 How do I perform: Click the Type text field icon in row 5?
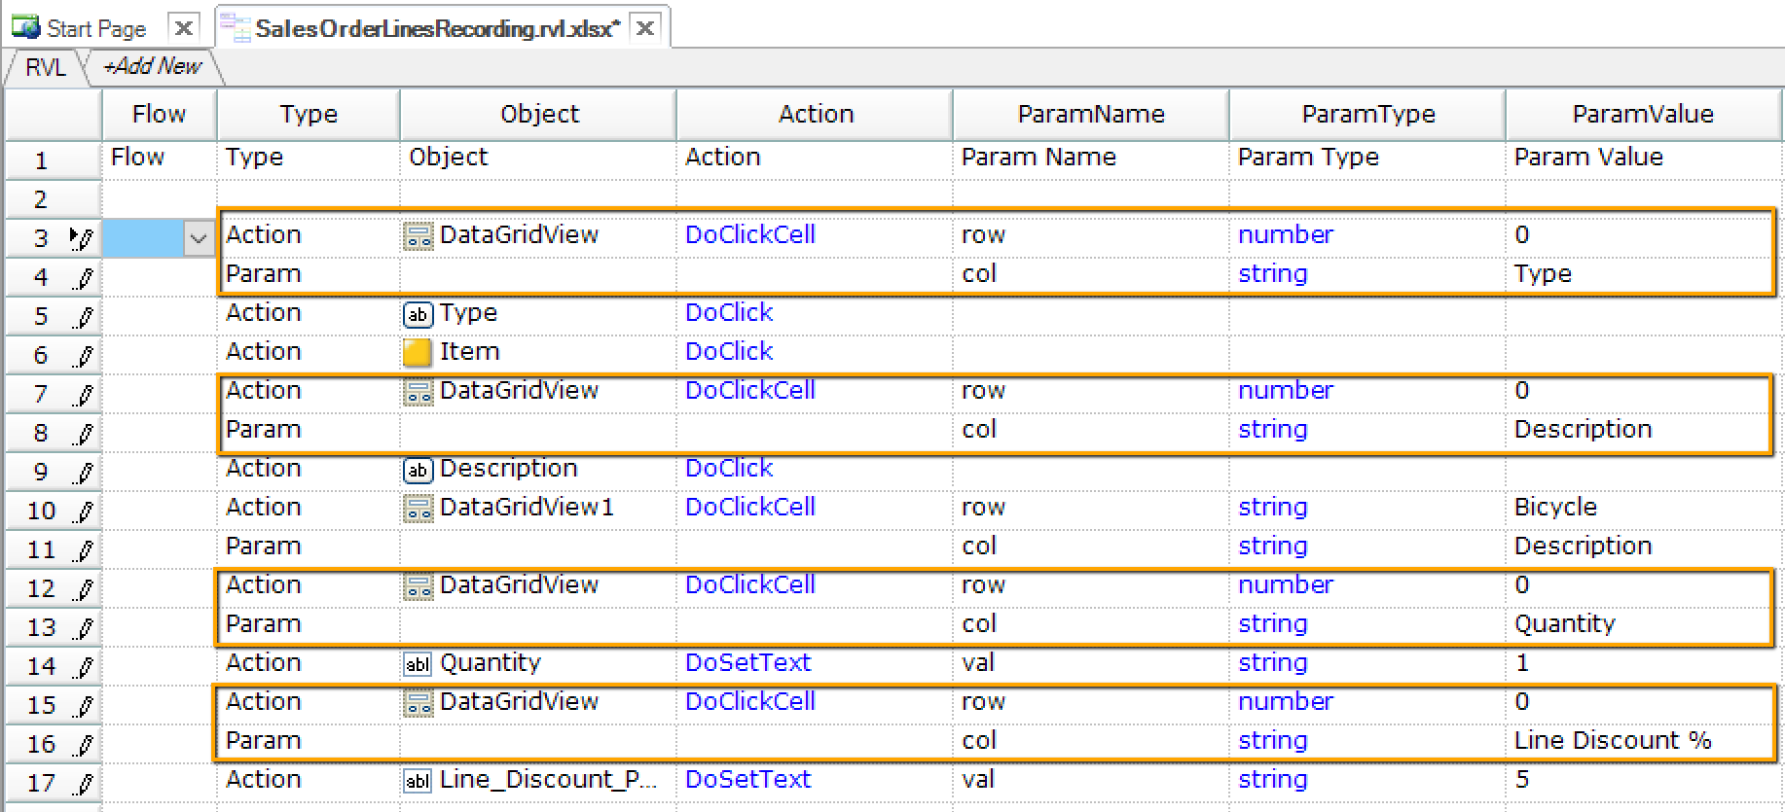tap(417, 314)
